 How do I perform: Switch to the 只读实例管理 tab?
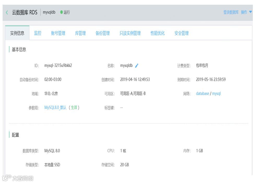tap(130, 33)
